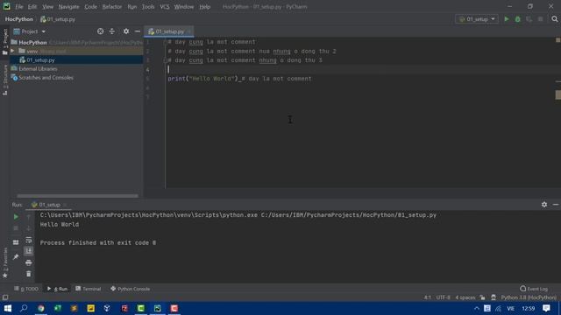Run 01_setup with the green toolbar play button
The width and height of the screenshot is (561, 315).
click(x=507, y=19)
